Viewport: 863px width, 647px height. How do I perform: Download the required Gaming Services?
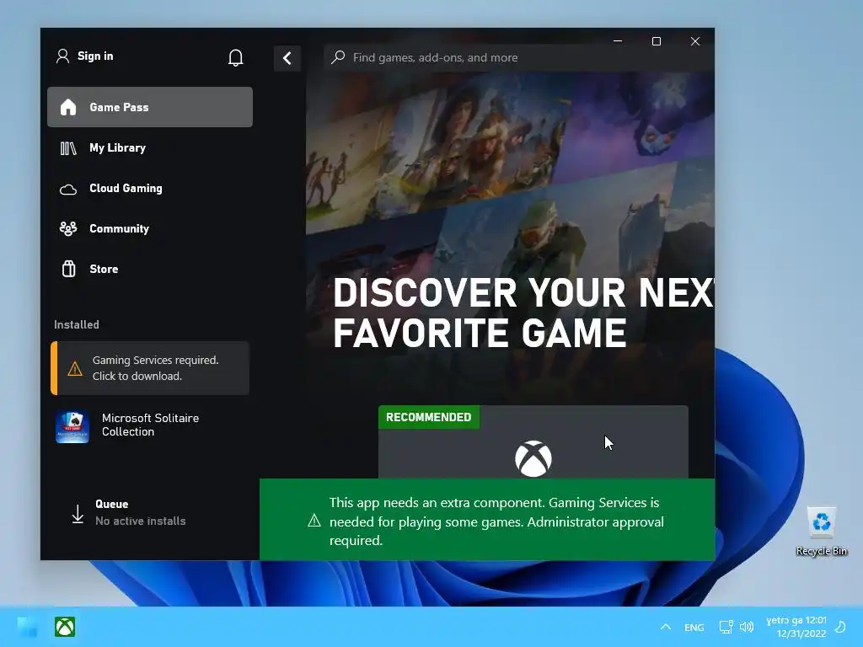(x=150, y=368)
